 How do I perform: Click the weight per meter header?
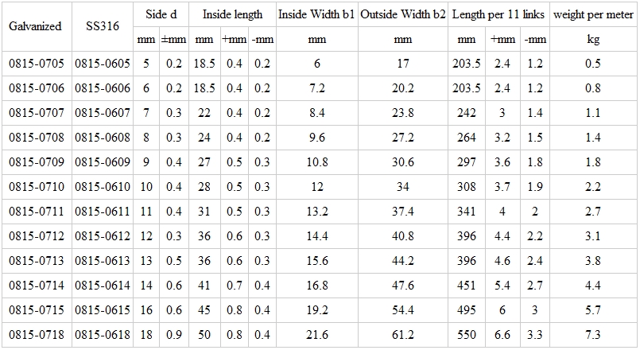593,14
